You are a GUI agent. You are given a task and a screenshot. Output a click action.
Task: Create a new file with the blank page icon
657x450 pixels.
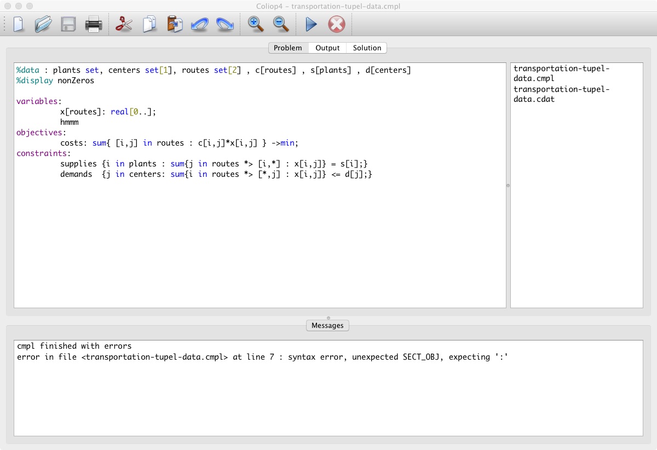[19, 25]
